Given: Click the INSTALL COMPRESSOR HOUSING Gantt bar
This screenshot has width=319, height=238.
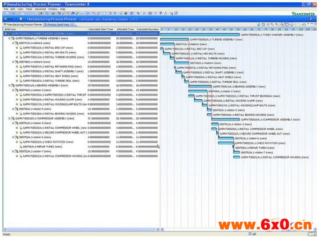Looking at the screenshot, I should pyautogui.click(x=237, y=157).
